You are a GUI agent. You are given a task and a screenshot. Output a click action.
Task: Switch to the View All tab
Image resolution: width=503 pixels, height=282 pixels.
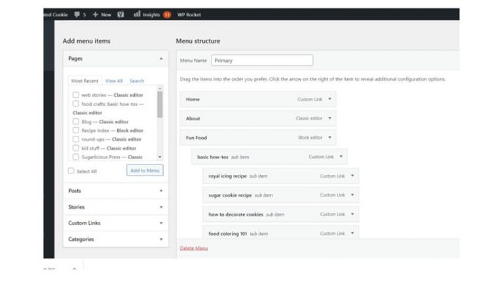pyautogui.click(x=114, y=81)
